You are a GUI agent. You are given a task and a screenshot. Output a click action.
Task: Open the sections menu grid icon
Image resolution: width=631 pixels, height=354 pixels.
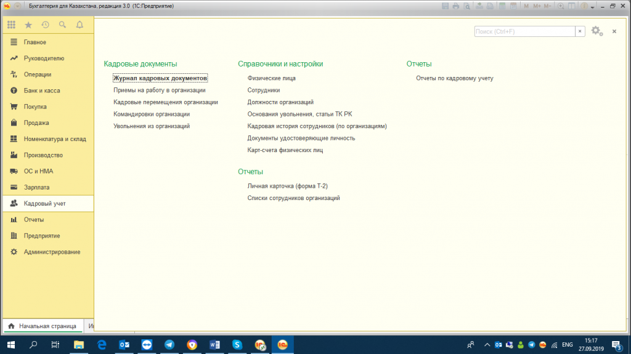[11, 25]
